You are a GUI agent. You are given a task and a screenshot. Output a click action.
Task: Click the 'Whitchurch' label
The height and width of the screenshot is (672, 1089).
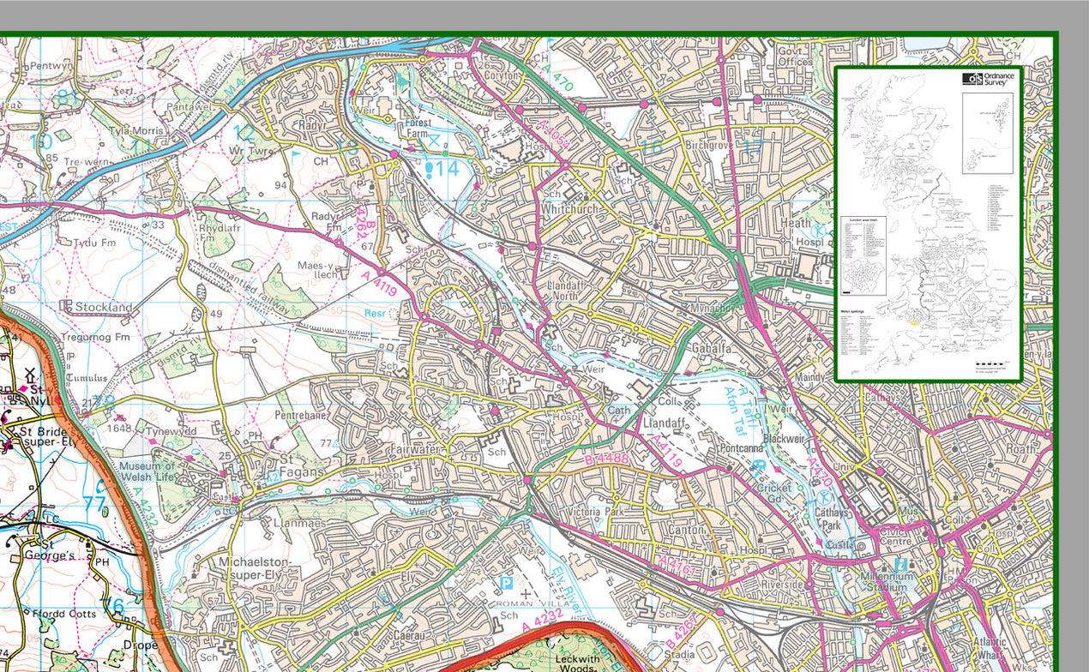[570, 208]
